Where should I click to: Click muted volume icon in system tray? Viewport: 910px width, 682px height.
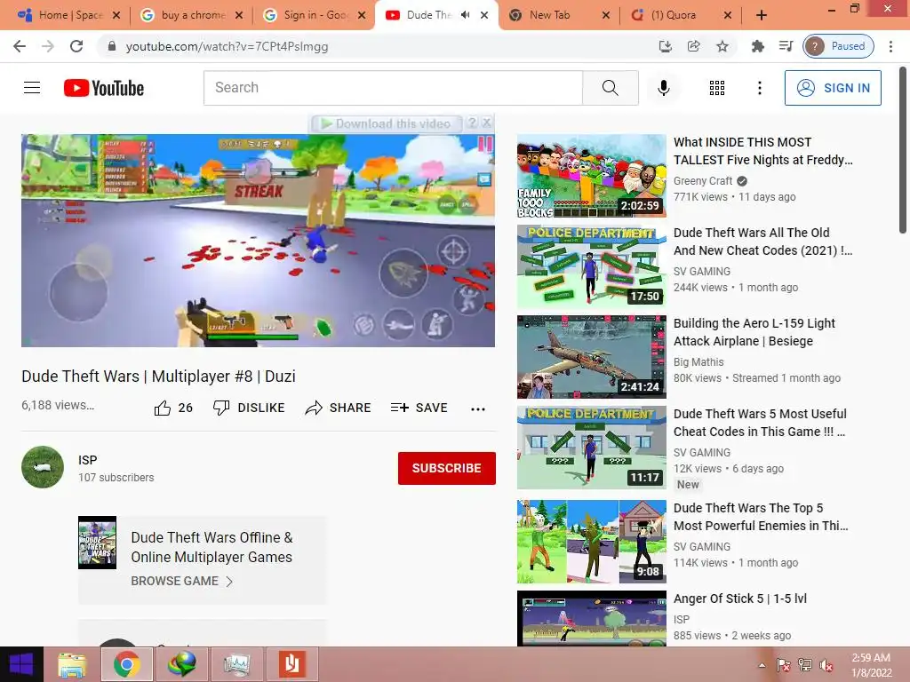coord(826,665)
